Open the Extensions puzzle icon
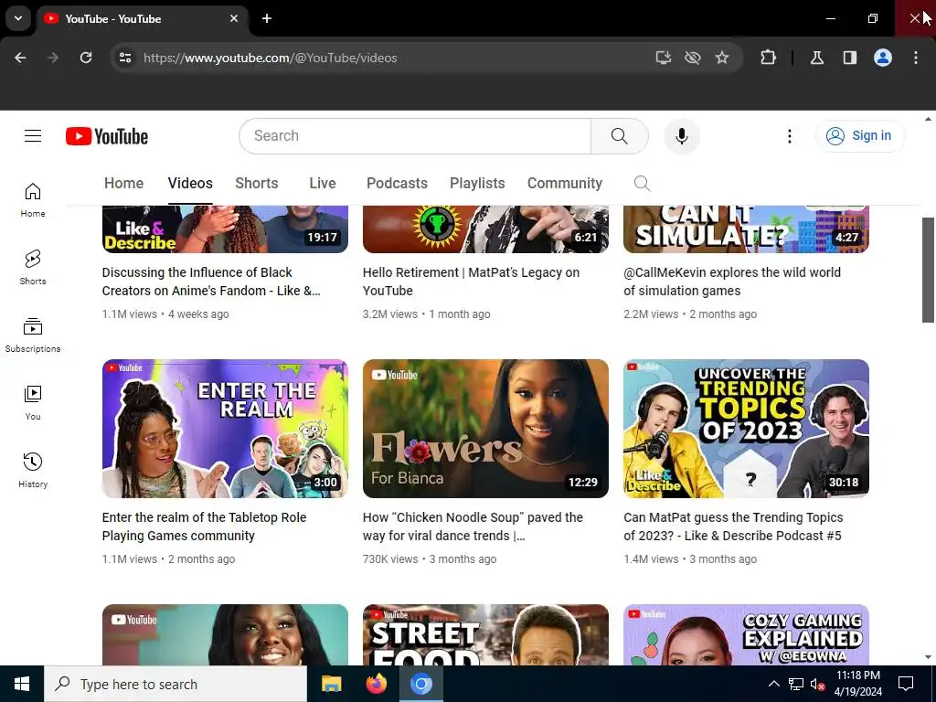 point(768,58)
